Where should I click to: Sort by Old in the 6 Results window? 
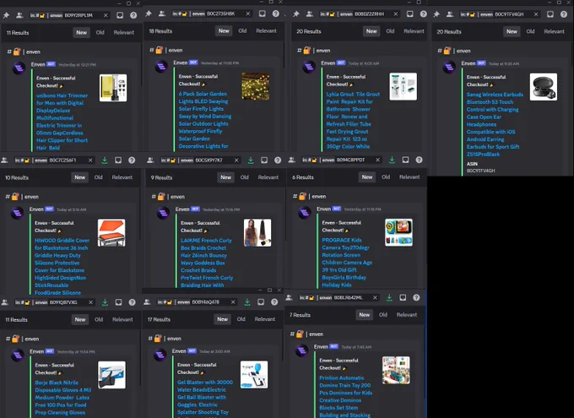(386, 177)
